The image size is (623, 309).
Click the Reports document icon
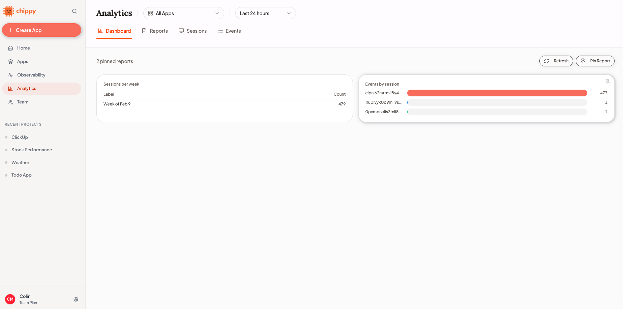[144, 31]
